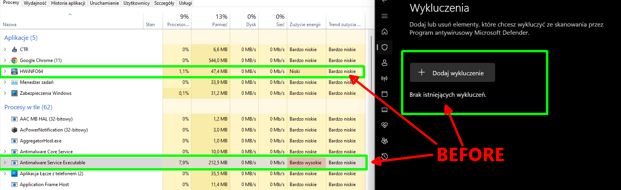Sort by Dysk 0% column header

click(244, 20)
